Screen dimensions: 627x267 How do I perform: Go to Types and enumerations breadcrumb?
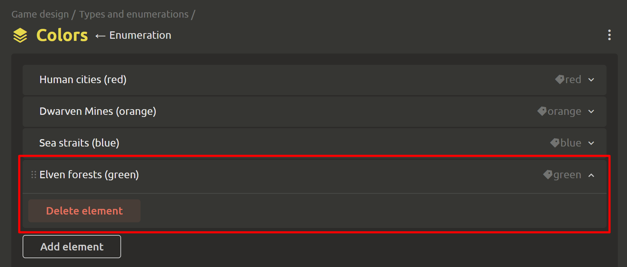click(134, 14)
